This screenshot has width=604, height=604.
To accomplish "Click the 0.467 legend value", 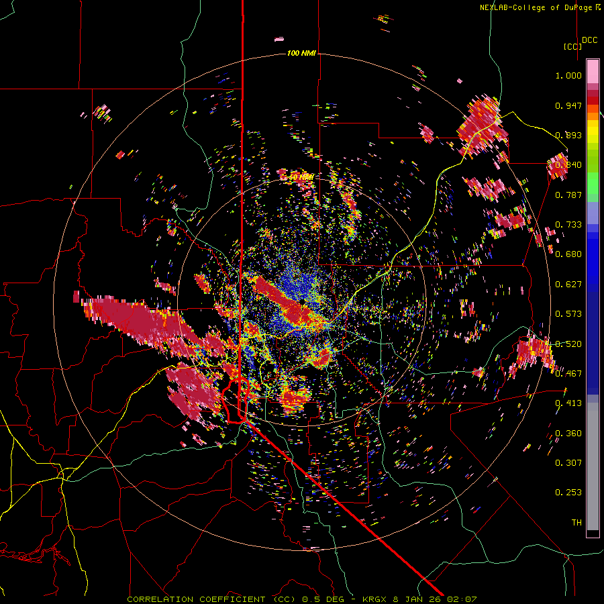I will [568, 374].
